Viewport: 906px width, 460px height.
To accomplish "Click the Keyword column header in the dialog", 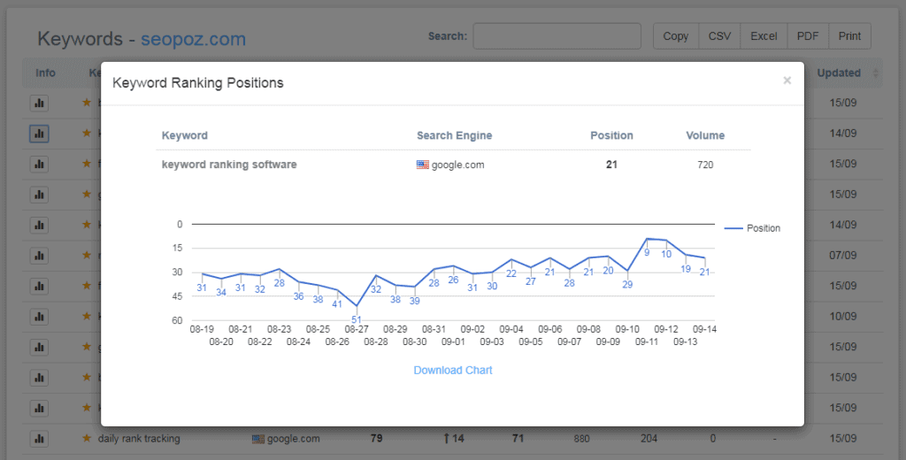I will [x=184, y=136].
